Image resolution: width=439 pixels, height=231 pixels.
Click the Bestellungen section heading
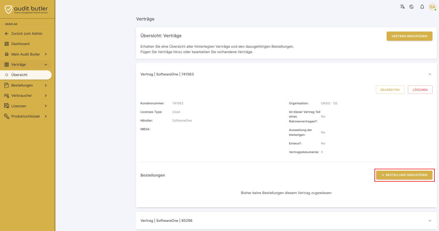coord(153,175)
